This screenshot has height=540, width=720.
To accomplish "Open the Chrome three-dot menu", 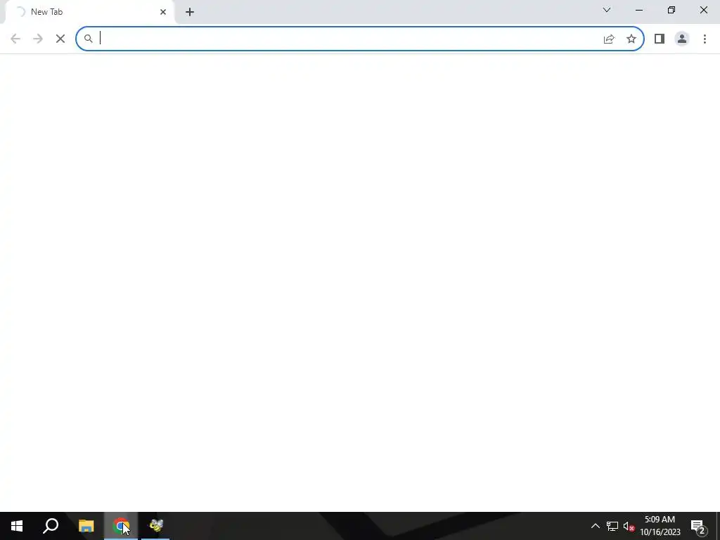I will click(705, 39).
